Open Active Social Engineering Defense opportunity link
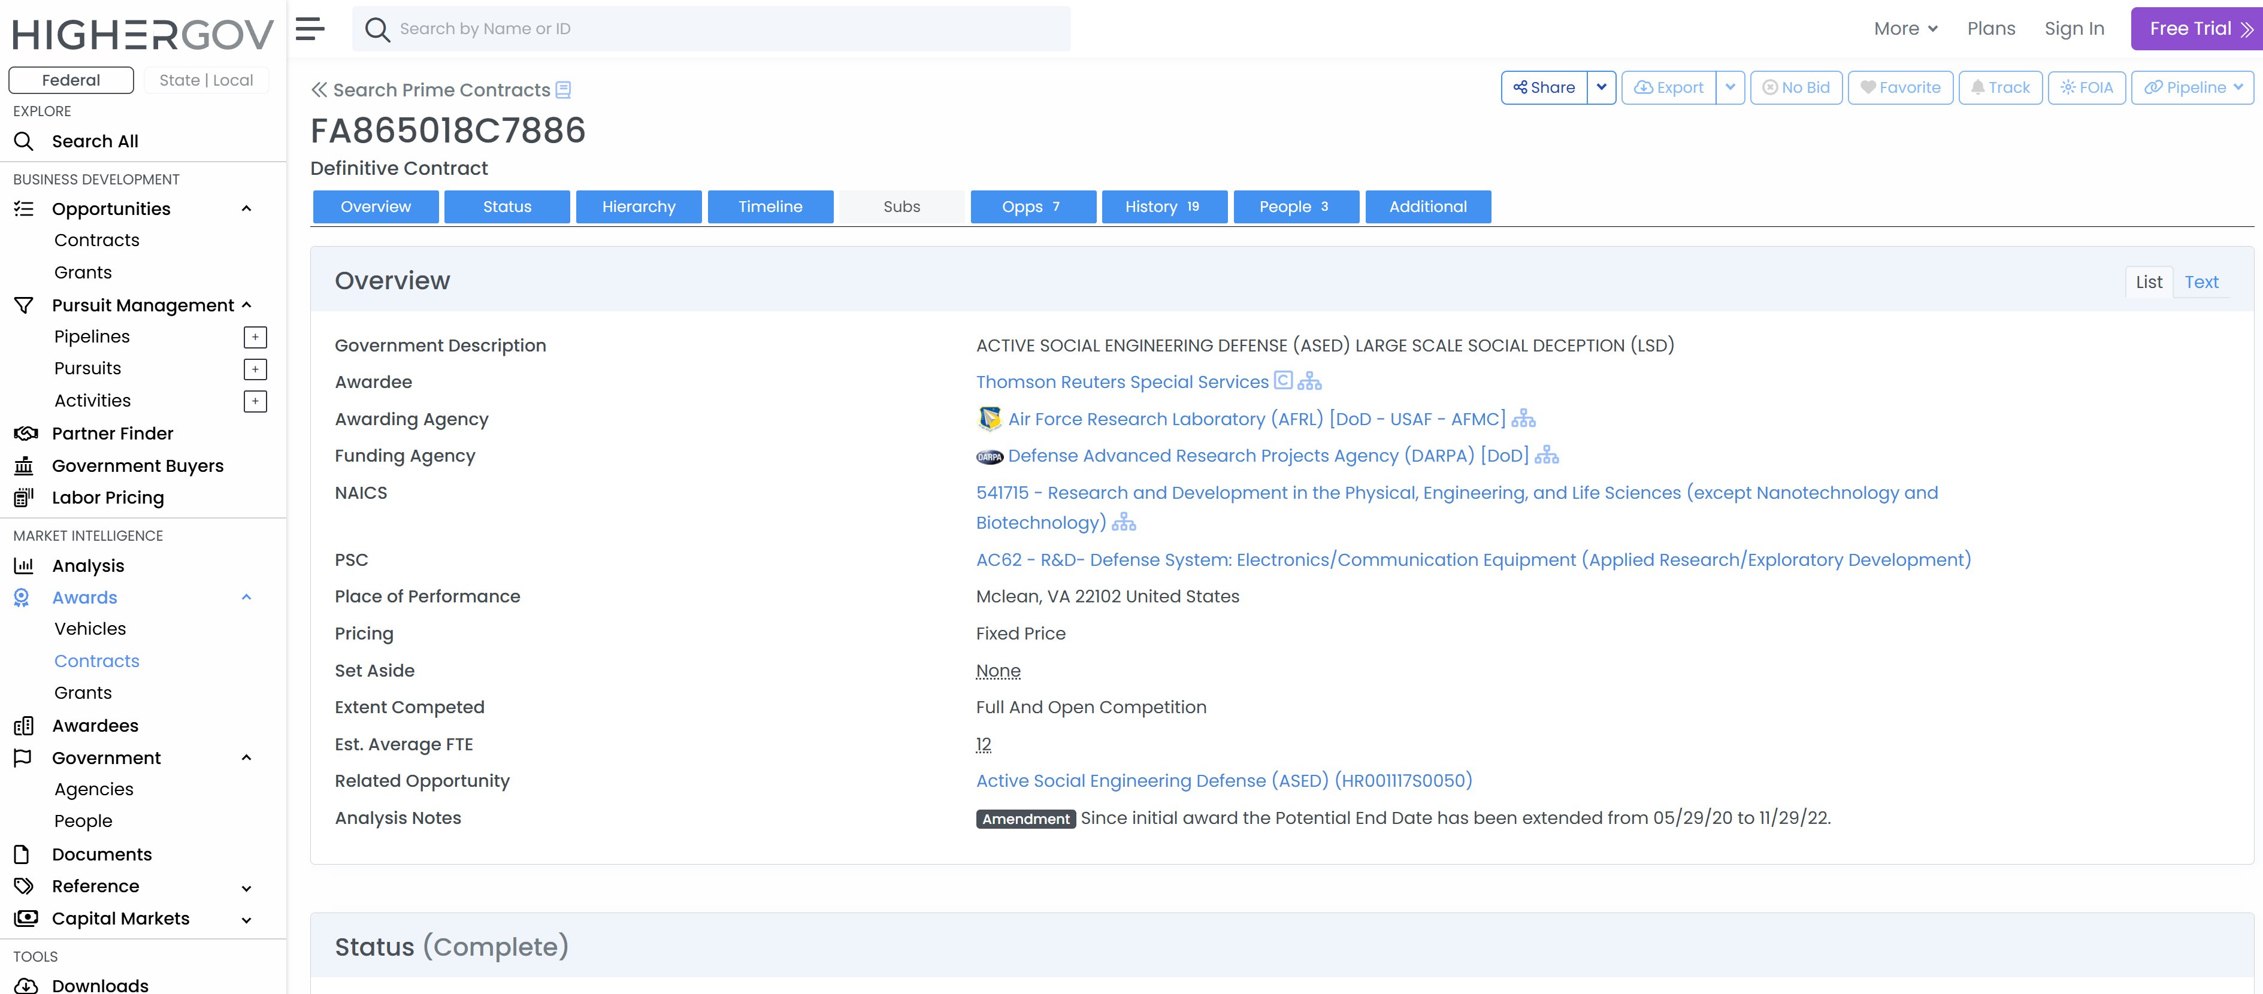This screenshot has height=994, width=2263. 1224,781
